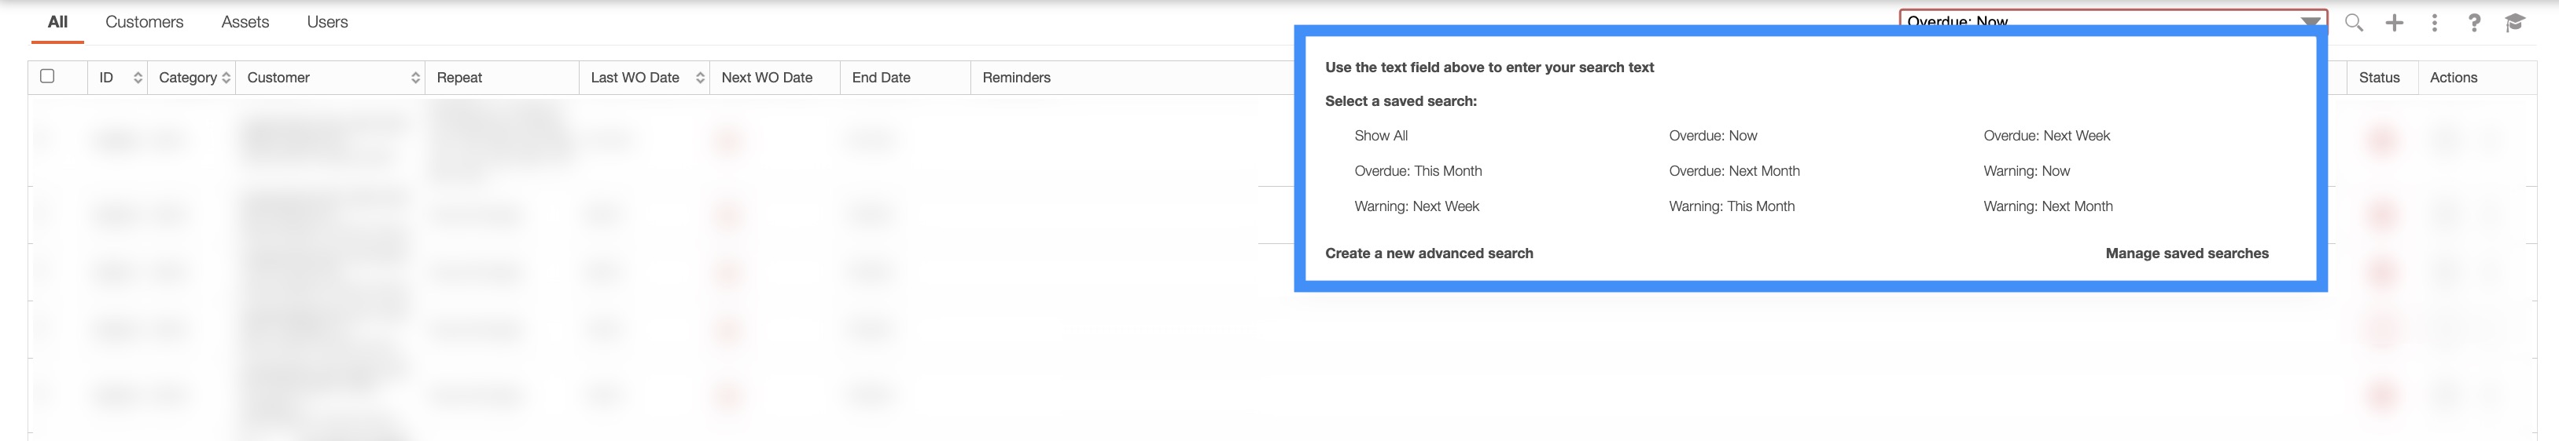2559x441 pixels.
Task: Switch to the Assets tab
Action: click(245, 22)
